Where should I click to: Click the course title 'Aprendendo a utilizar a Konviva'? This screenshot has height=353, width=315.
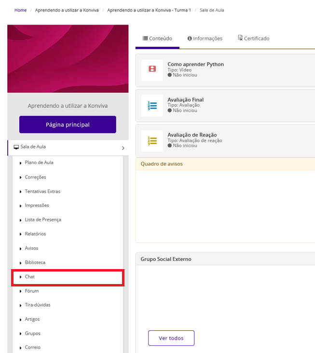(68, 106)
